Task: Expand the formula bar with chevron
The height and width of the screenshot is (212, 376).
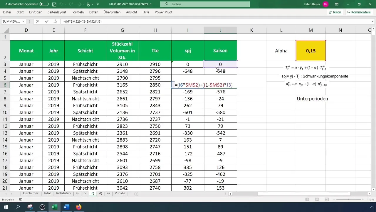Action: (373, 21)
